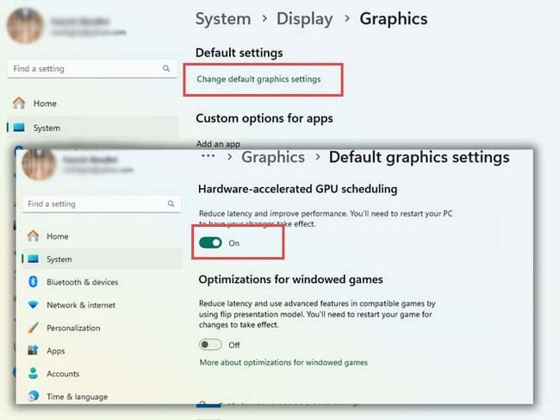Expand the breadcrumb ellipsis before Graphics

[207, 157]
